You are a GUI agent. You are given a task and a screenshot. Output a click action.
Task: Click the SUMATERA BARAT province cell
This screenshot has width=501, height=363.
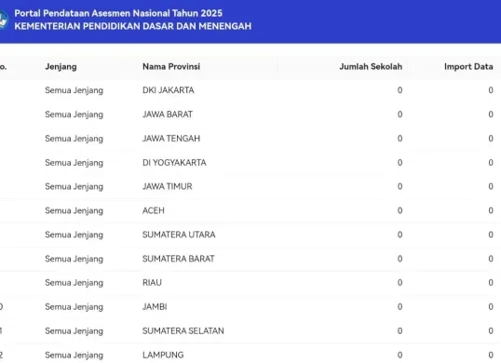pyautogui.click(x=178, y=259)
